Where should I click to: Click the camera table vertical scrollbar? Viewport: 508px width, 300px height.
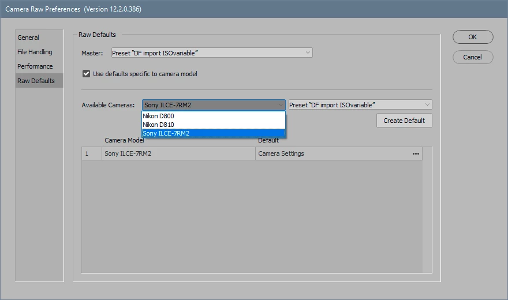427,209
